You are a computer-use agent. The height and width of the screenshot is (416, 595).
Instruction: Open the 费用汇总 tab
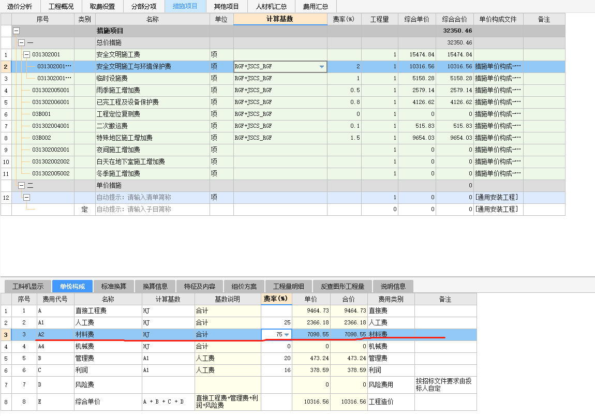coord(315,6)
